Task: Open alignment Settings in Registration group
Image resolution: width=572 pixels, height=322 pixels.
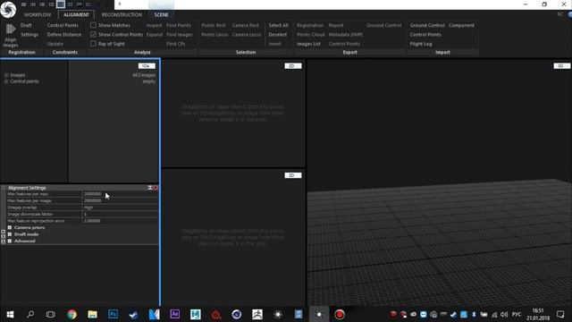Action: [29, 34]
